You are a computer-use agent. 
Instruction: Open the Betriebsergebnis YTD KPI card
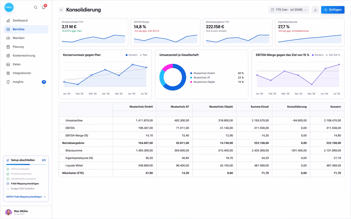click(x=238, y=32)
